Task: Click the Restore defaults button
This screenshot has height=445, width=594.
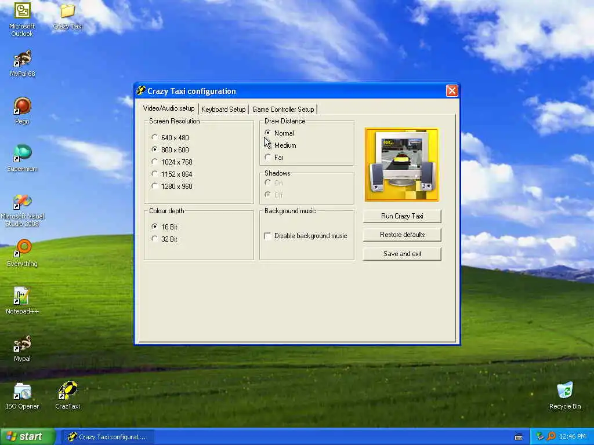Action: pyautogui.click(x=402, y=235)
